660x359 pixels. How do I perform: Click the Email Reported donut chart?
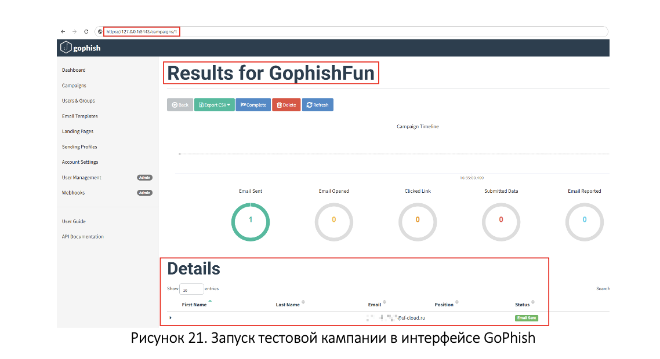[x=584, y=222]
